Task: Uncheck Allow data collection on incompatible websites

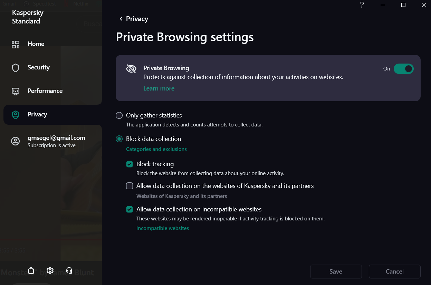Action: pyautogui.click(x=130, y=209)
